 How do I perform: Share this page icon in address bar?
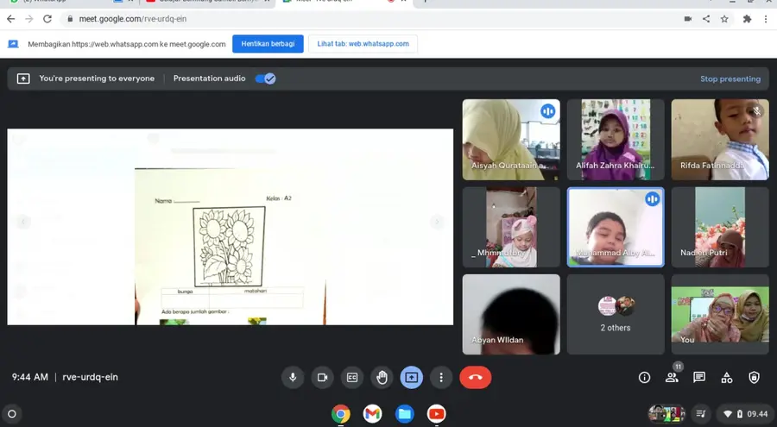pos(706,19)
